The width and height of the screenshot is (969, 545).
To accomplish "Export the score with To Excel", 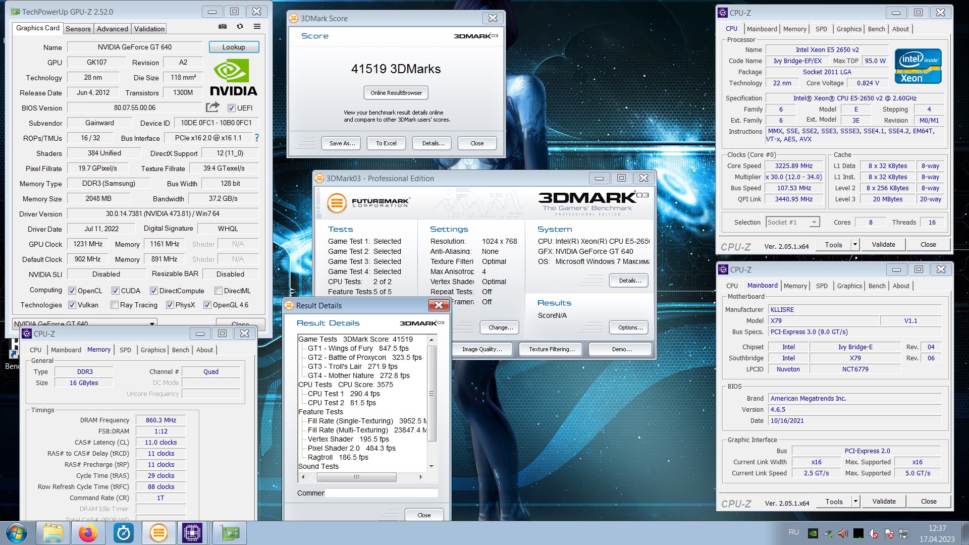I will coord(386,143).
